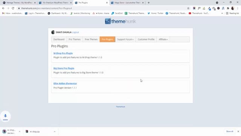
Task: Switch to the Manage Themes browser tab
Action: tap(19, 3)
